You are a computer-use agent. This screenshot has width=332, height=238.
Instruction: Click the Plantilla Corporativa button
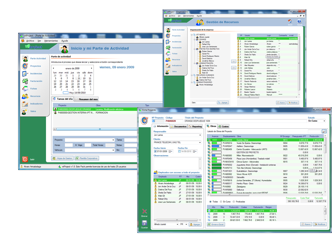87,158
